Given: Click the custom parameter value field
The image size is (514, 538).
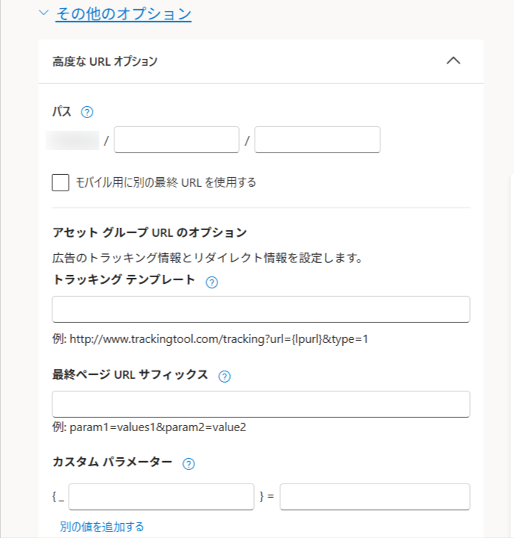Looking at the screenshot, I should pyautogui.click(x=374, y=497).
